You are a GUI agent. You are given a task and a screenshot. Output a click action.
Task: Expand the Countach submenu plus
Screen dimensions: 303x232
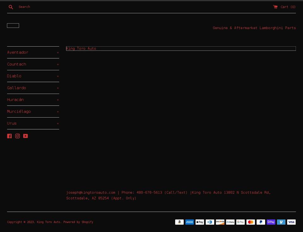click(58, 64)
